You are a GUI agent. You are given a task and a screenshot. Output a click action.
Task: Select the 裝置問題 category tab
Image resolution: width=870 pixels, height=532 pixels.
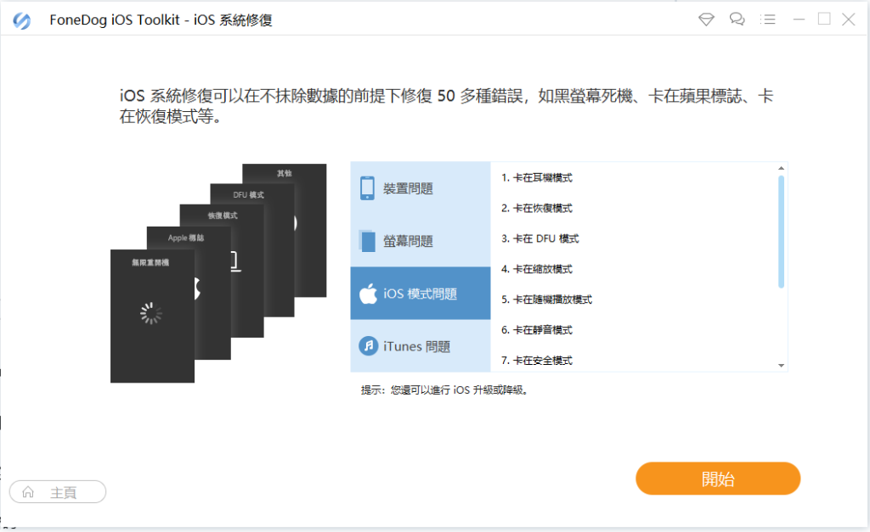click(x=421, y=188)
